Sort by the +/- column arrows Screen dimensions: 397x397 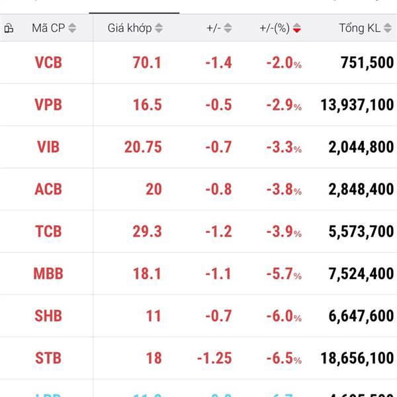click(x=228, y=28)
